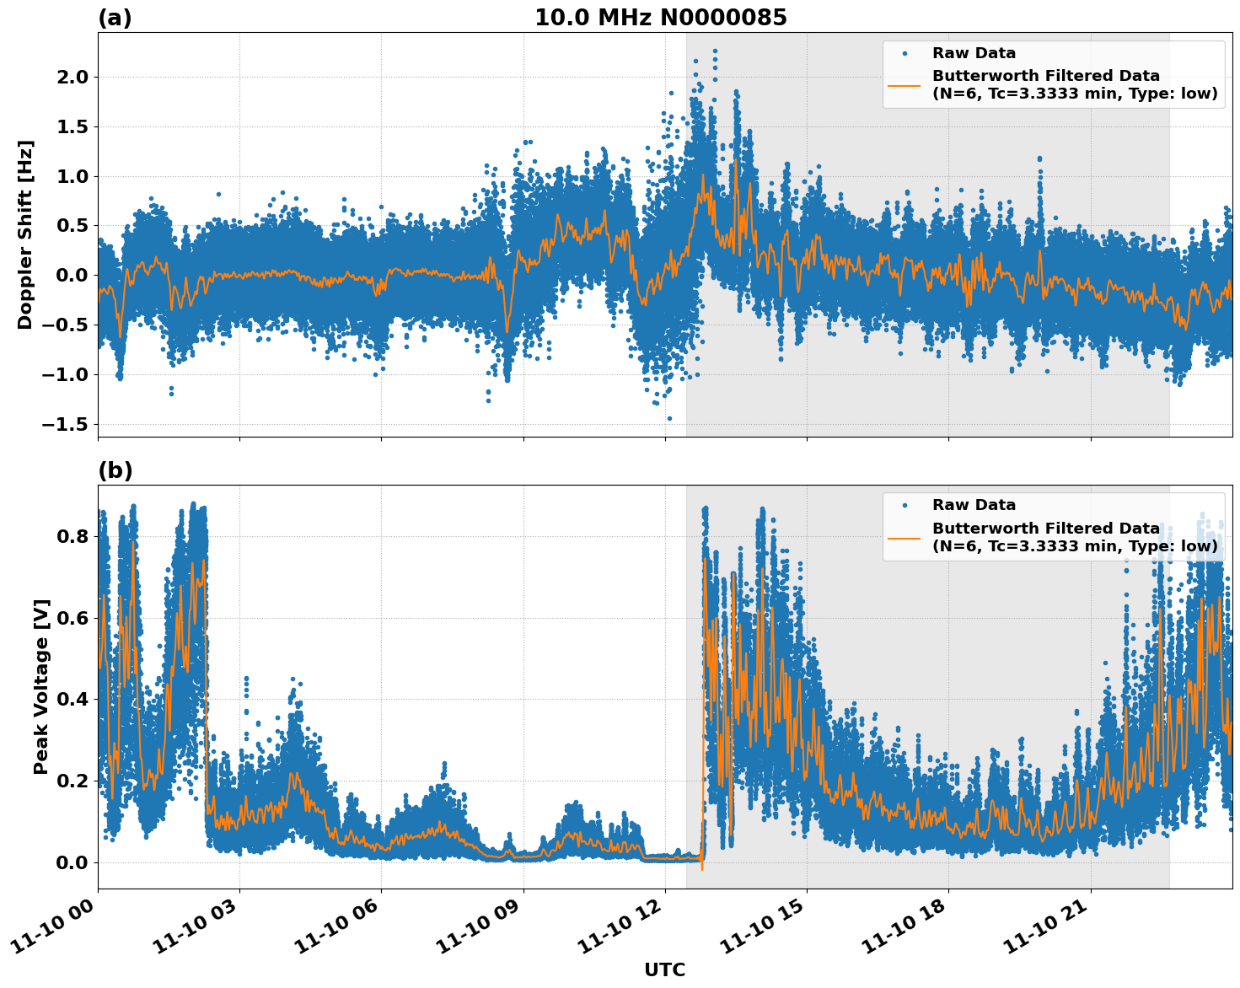The image size is (1240, 988).
Task: Select the "(a)" subplot label
Action: pos(116,16)
